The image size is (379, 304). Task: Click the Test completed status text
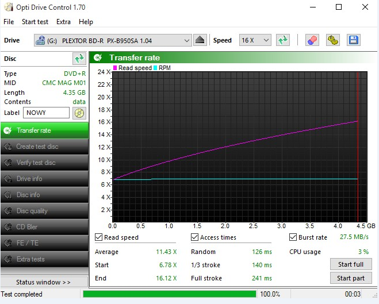[x=21, y=294]
